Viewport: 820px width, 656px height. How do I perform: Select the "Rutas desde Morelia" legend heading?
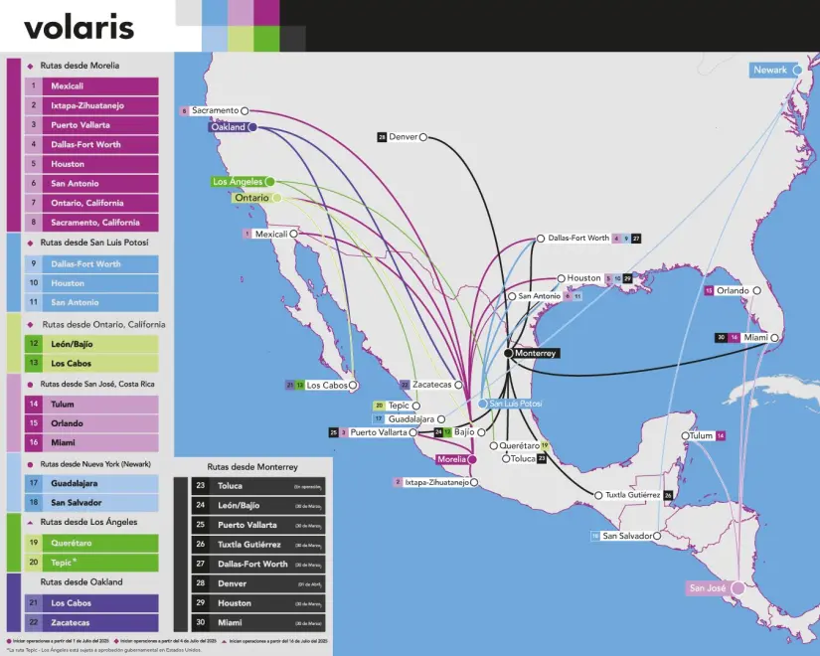pyautogui.click(x=80, y=66)
